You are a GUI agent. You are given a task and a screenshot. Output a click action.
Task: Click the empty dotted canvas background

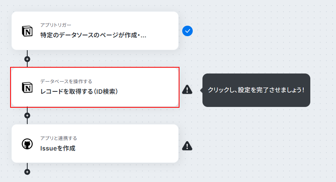click(257, 139)
